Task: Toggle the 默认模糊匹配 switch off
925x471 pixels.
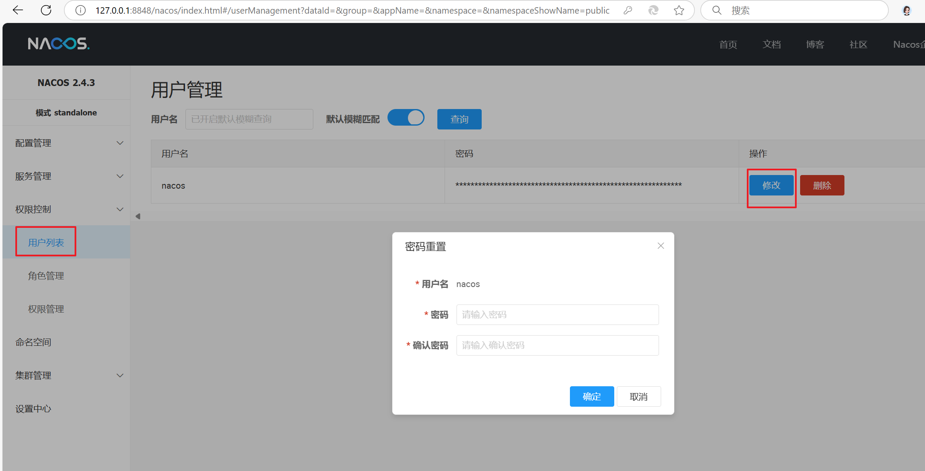Action: (x=406, y=118)
